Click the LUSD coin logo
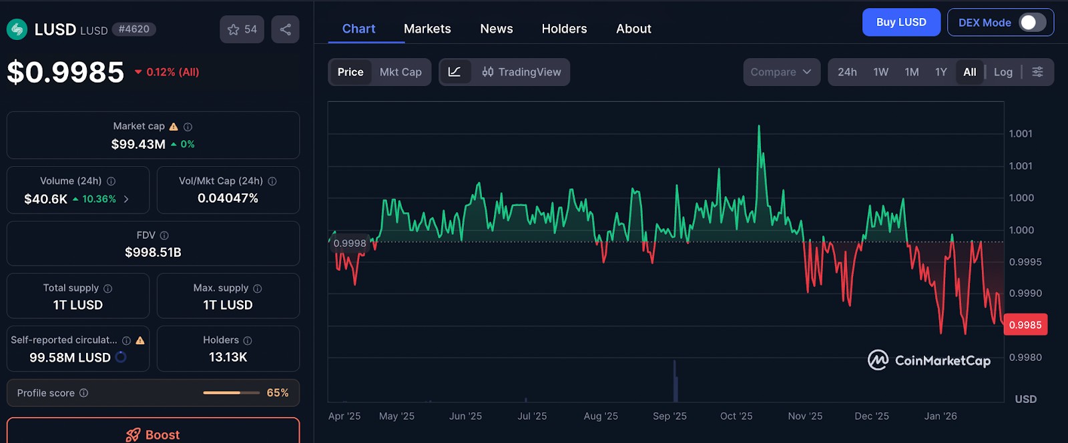1068x443 pixels. pos(17,29)
